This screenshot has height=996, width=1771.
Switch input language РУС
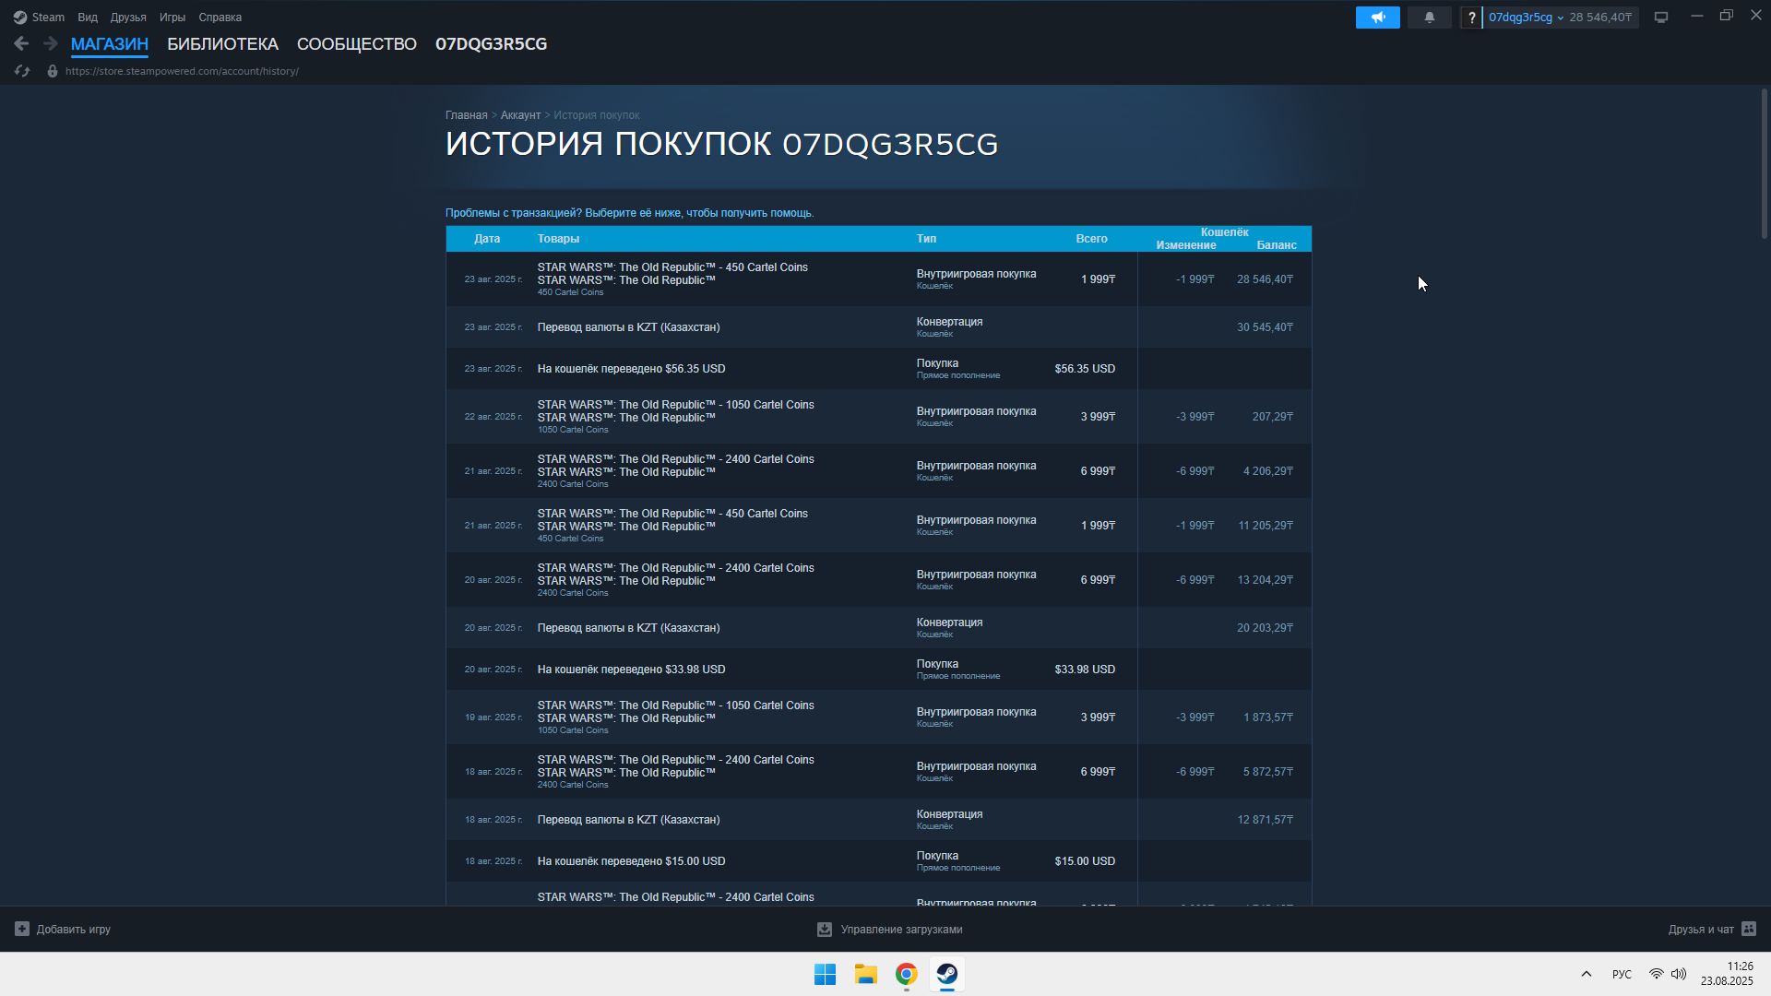[x=1622, y=974]
